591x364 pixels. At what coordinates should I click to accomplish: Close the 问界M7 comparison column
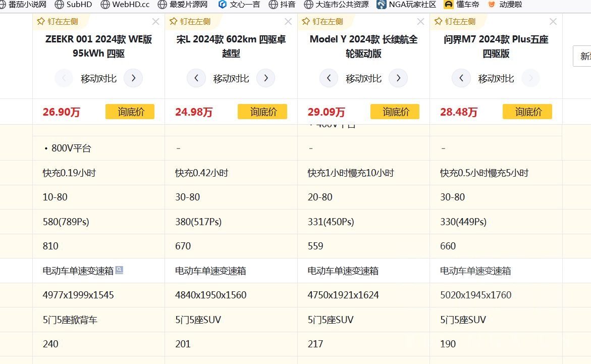pyautogui.click(x=553, y=22)
